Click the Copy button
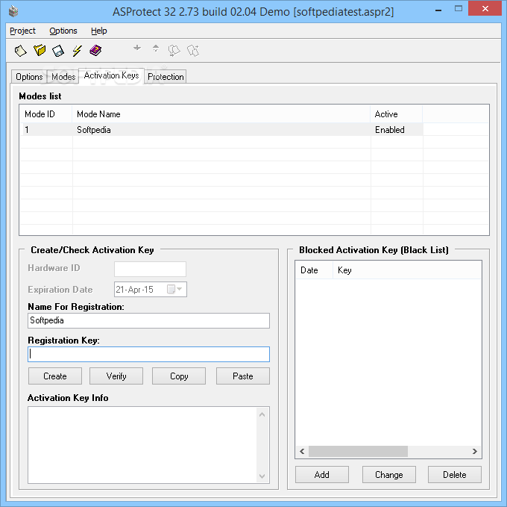This screenshot has height=507, width=507. (179, 376)
